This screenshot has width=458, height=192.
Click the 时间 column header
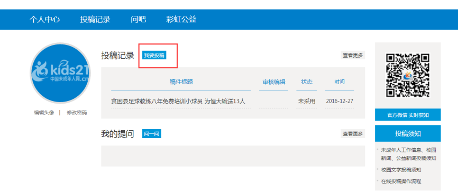coord(340,82)
